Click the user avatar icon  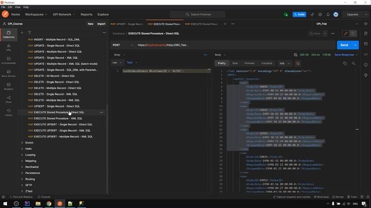point(336,14)
